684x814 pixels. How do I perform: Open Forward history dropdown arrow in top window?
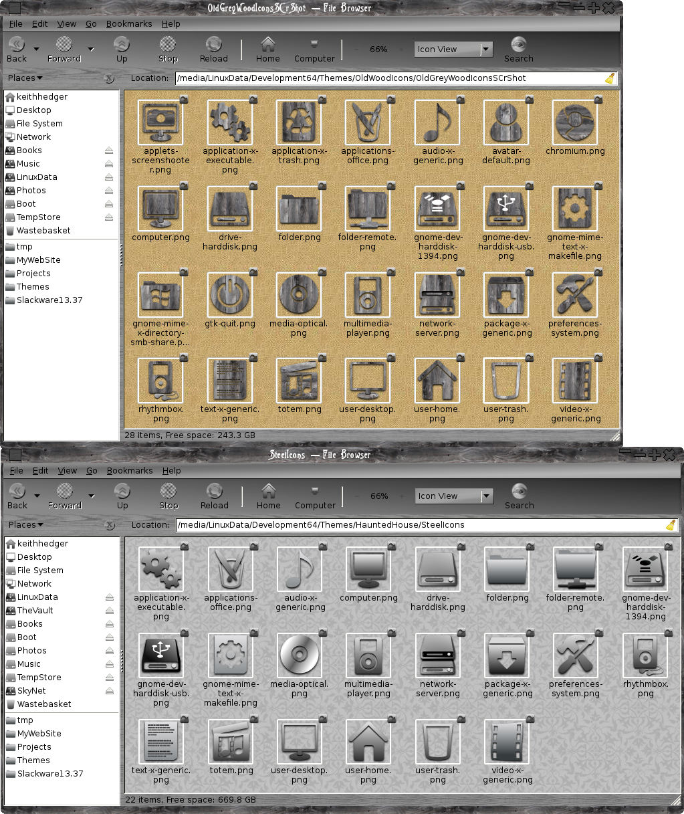coord(91,49)
